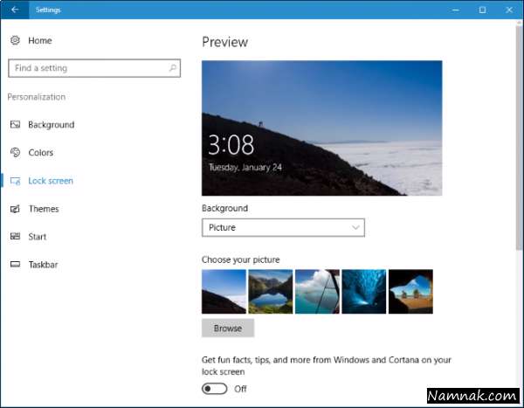
Task: Focus the Find a setting search box
Action: 94,68
